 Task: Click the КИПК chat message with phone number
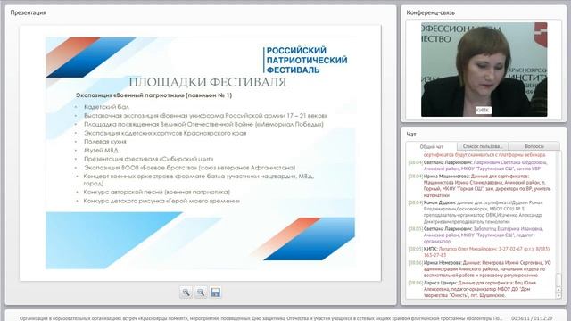tap(481, 251)
